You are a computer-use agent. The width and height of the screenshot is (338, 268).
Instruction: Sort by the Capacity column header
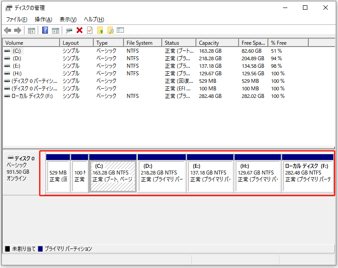click(x=217, y=43)
